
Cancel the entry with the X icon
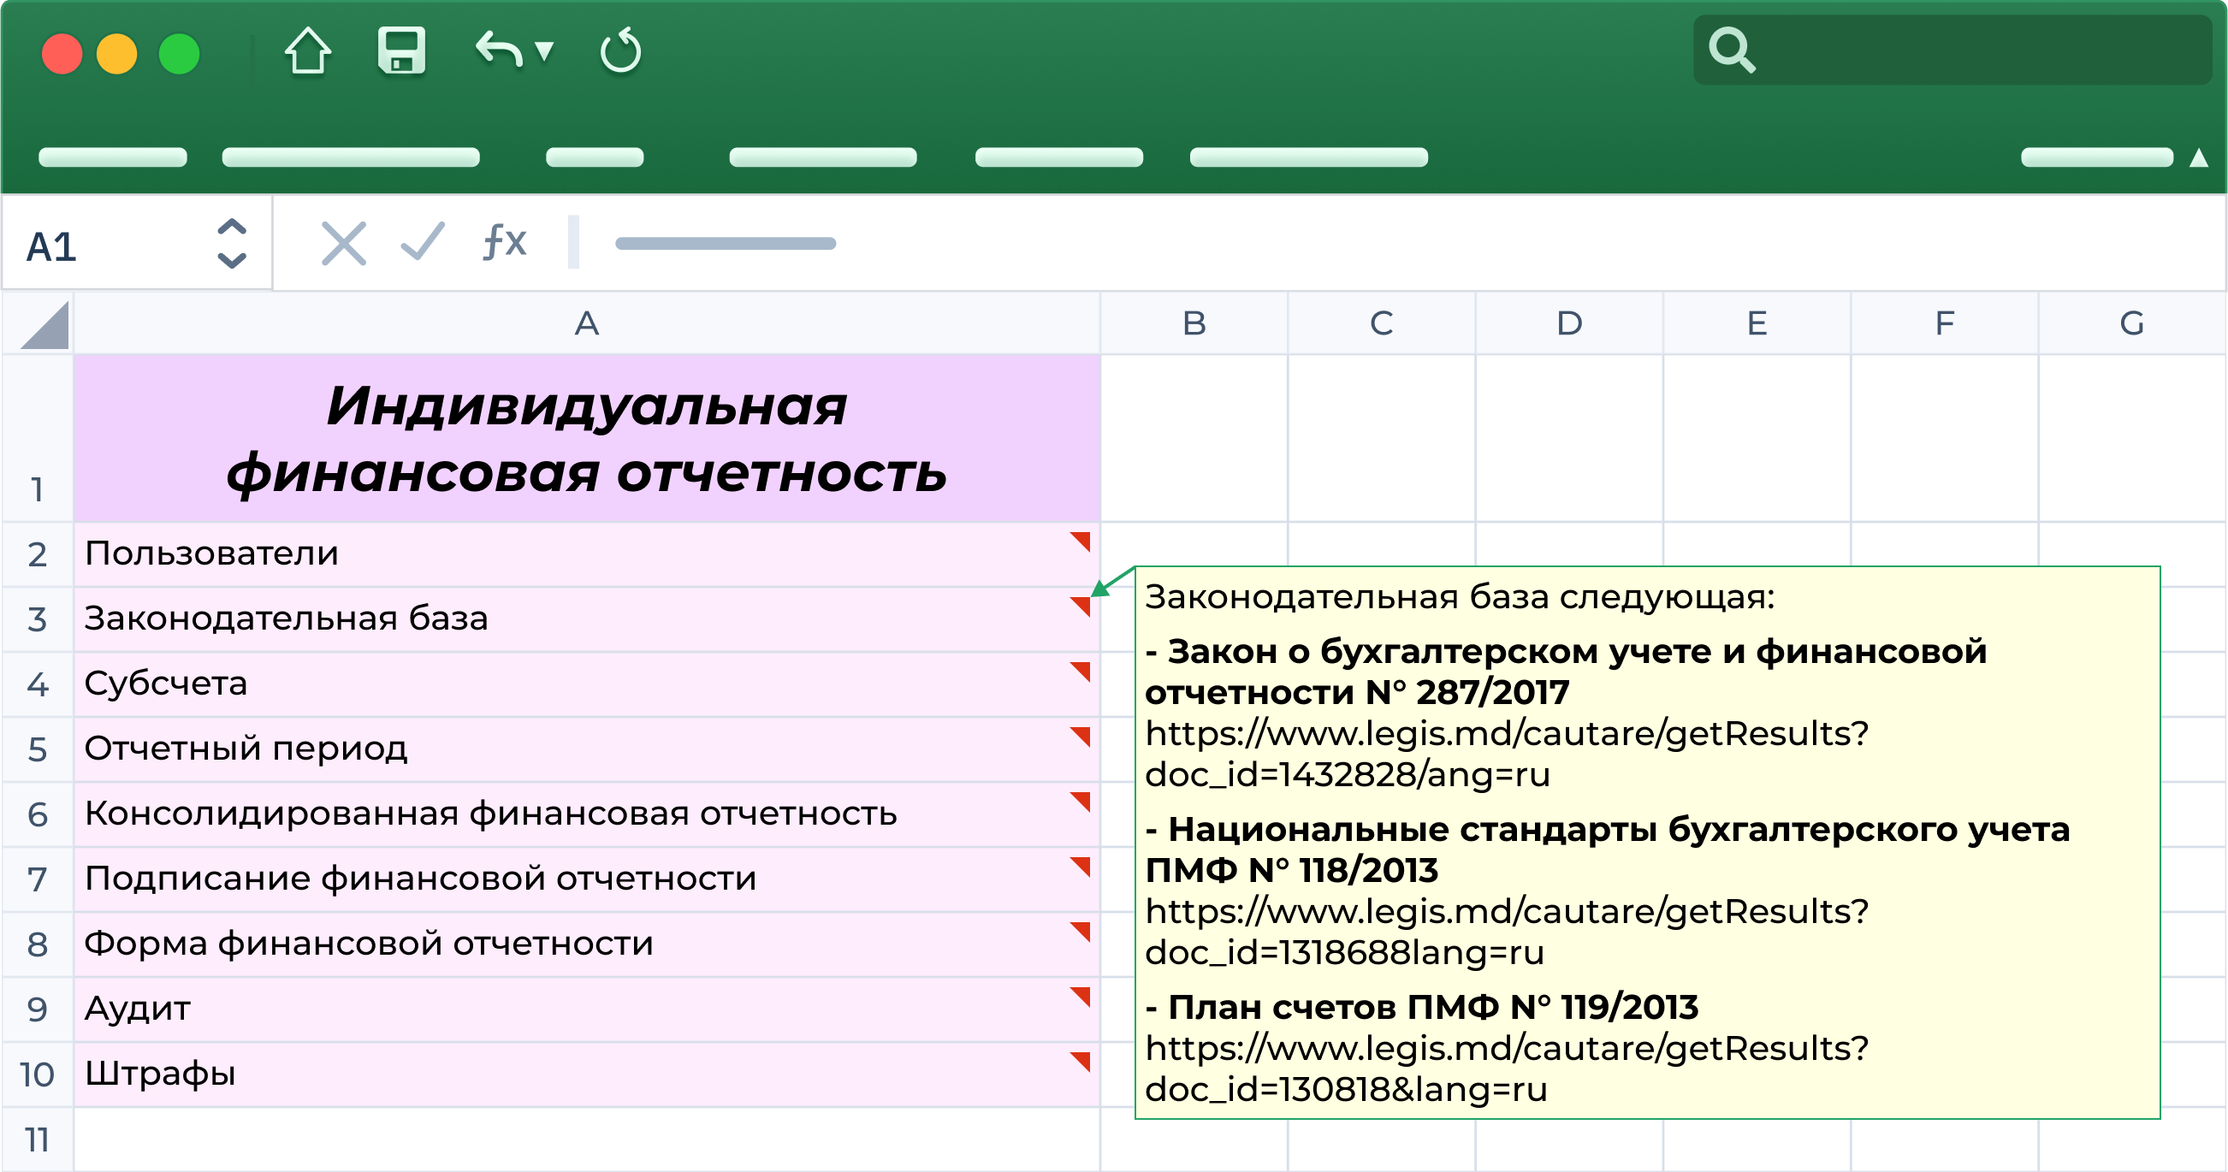point(343,243)
